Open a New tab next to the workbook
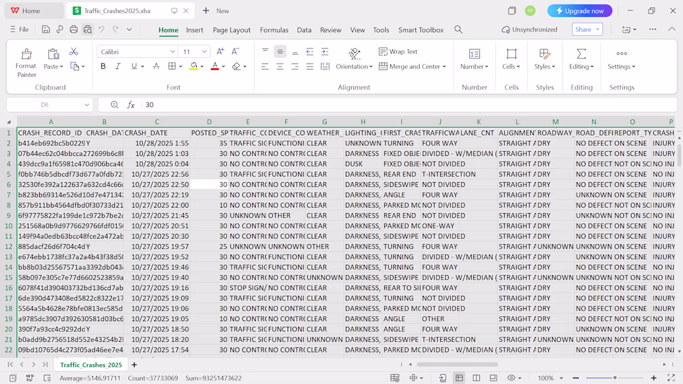Viewport: 683px width, 384px height. (216, 11)
